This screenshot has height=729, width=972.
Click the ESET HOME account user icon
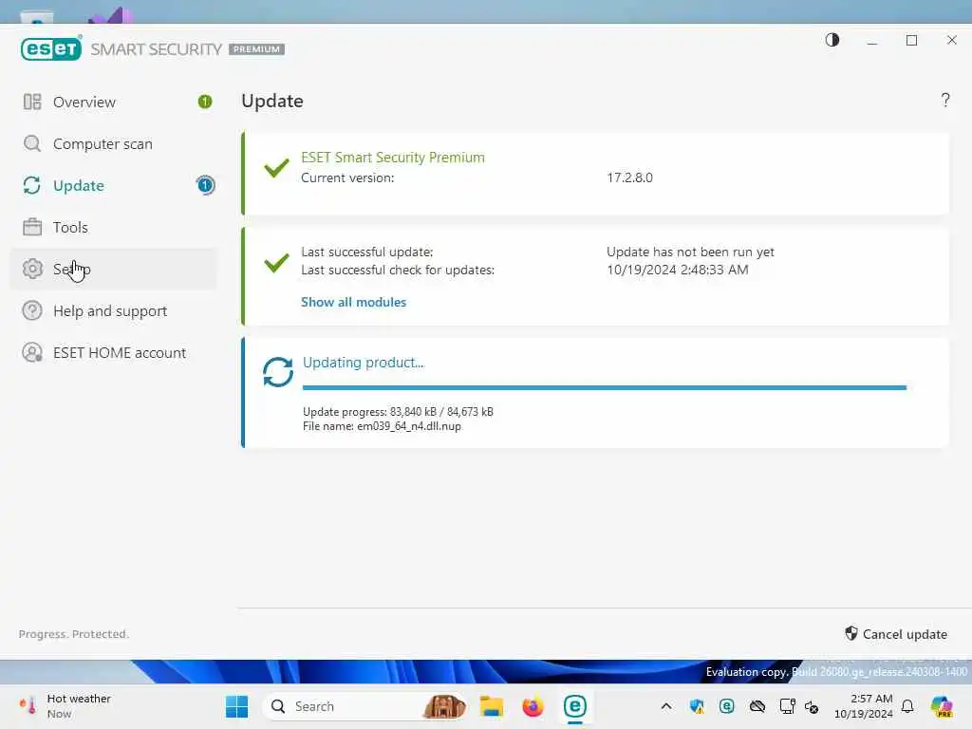(32, 353)
